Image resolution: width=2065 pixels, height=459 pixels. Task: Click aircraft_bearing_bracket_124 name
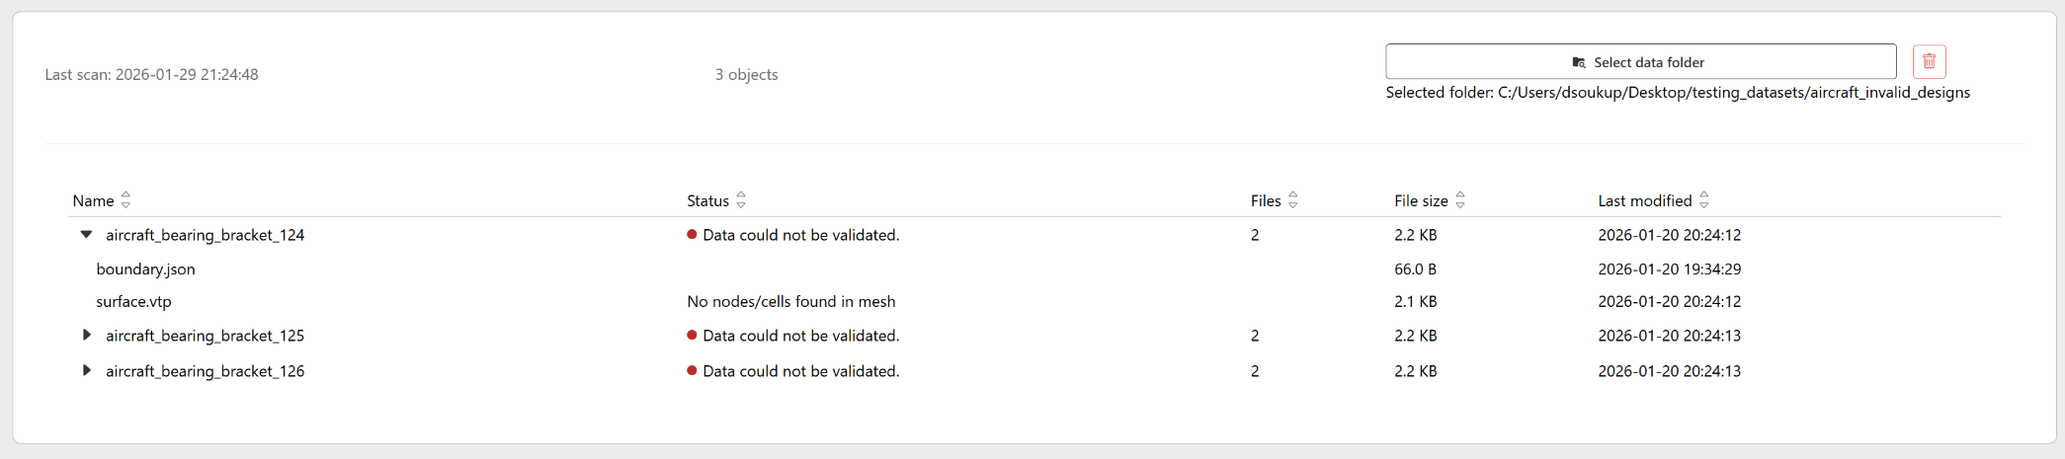[205, 235]
